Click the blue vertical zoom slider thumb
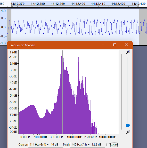 point(128,125)
